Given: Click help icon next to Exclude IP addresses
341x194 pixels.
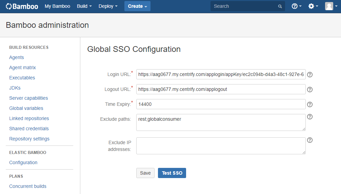Looking at the screenshot, I should pos(309,140).
